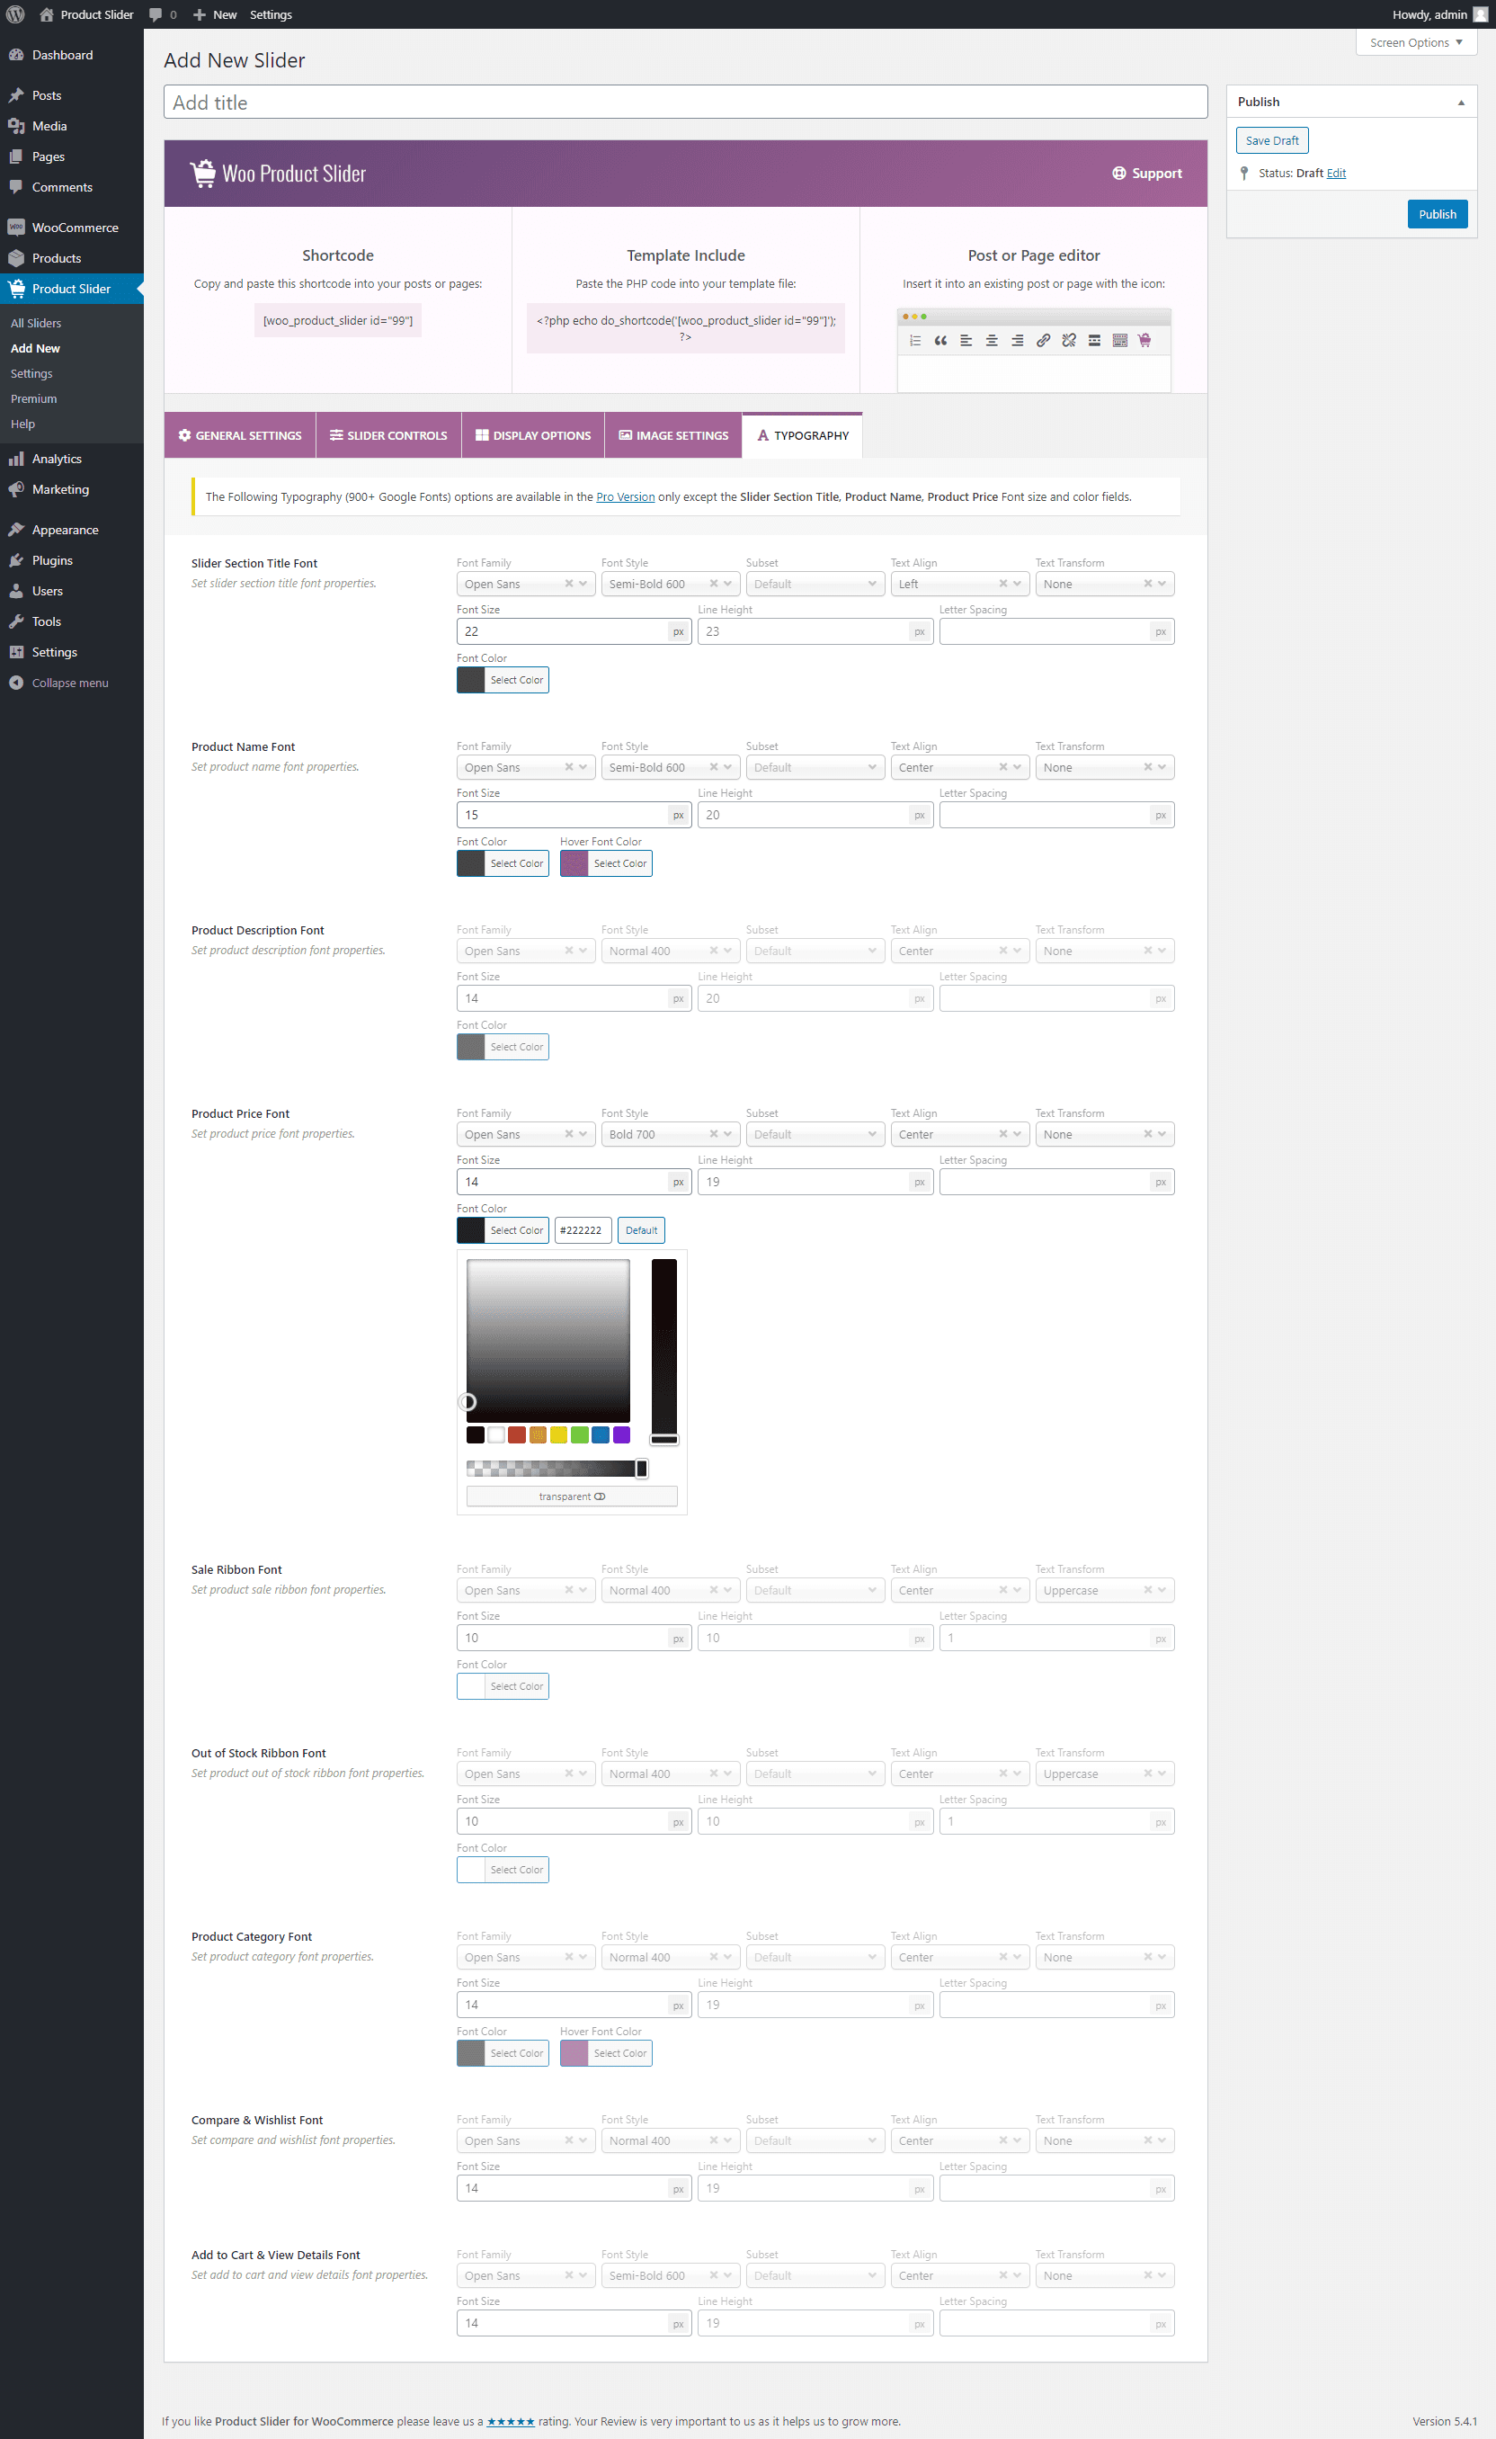Click the five-star rating link
The height and width of the screenshot is (2439, 1496).
coord(511,2421)
